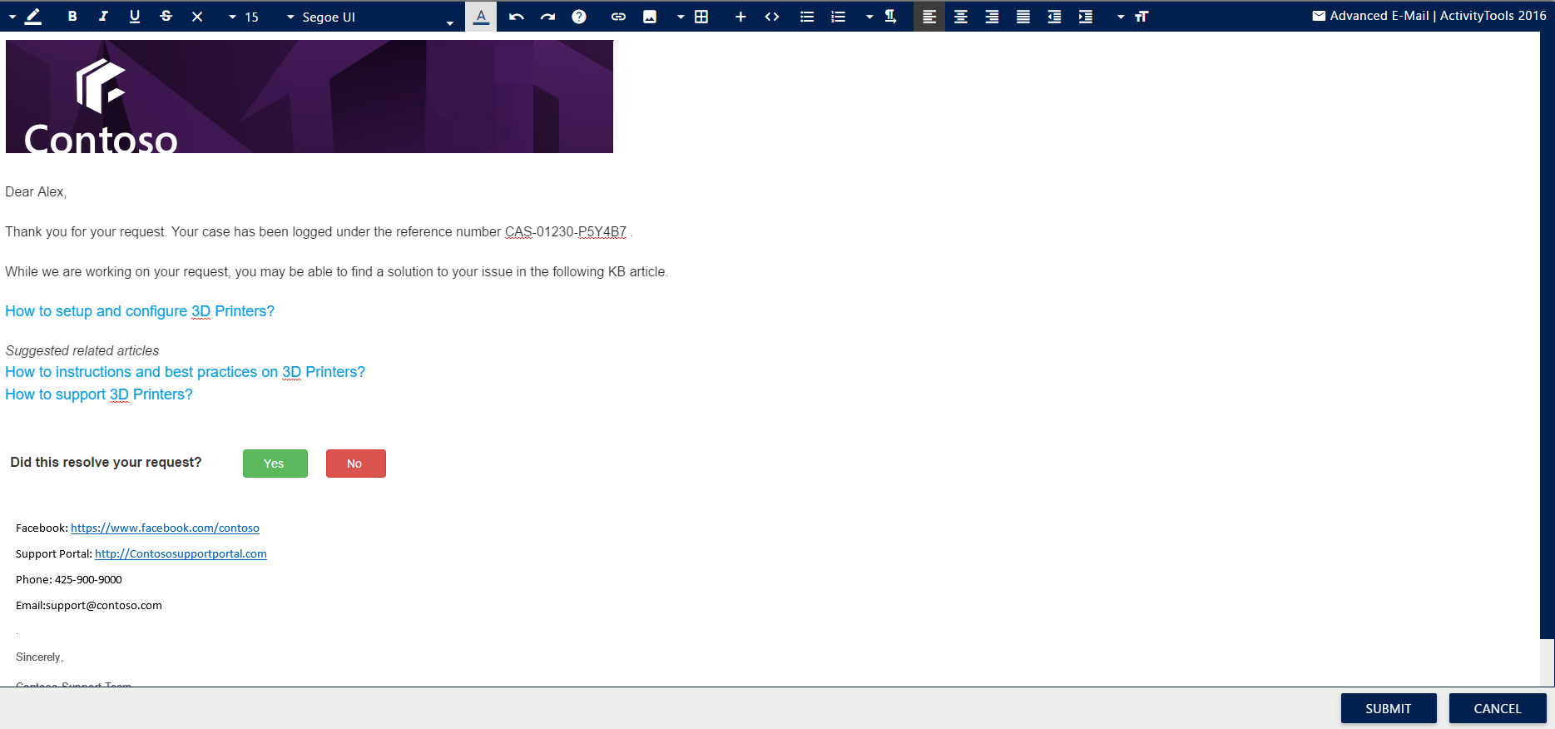Click the support@contoso.com email line
The image size is (1555, 729).
(89, 605)
